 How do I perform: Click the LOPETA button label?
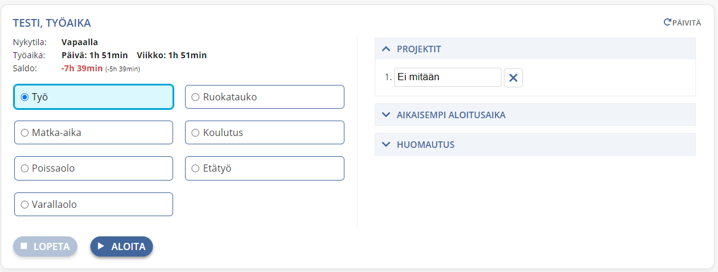coord(52,246)
